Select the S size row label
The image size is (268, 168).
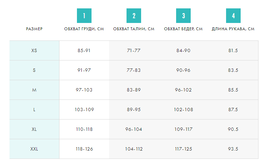click(x=34, y=70)
